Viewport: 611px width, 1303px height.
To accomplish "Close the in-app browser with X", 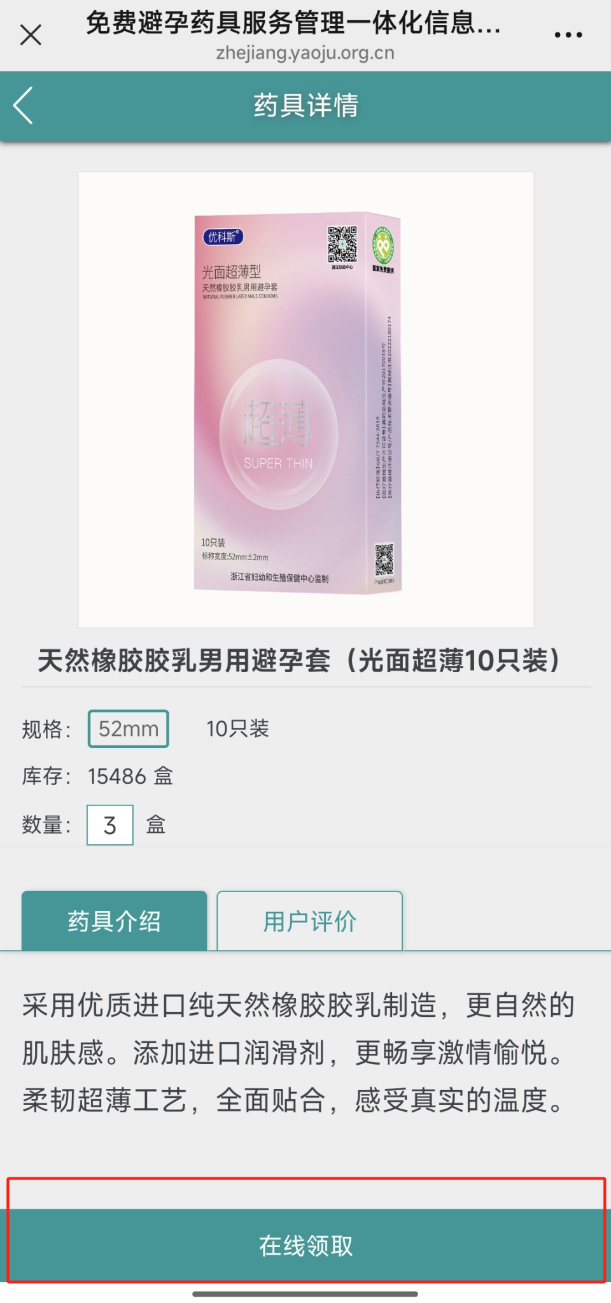I will (31, 35).
